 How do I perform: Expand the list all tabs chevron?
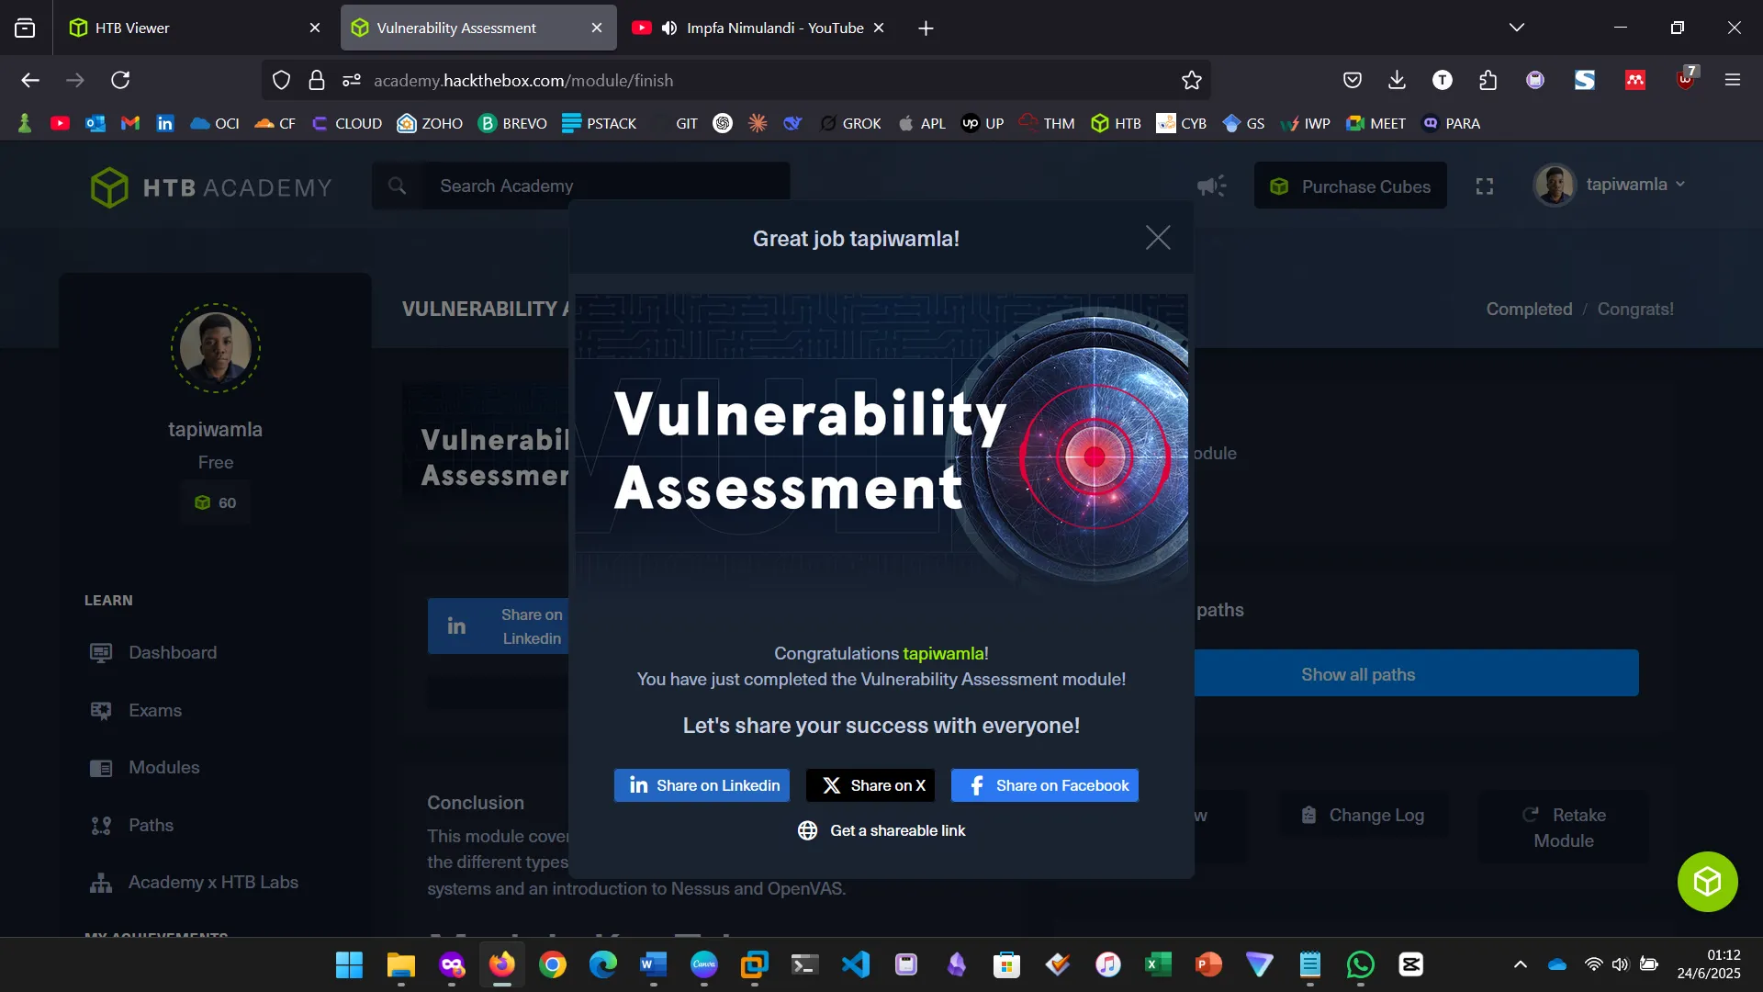pyautogui.click(x=1517, y=28)
